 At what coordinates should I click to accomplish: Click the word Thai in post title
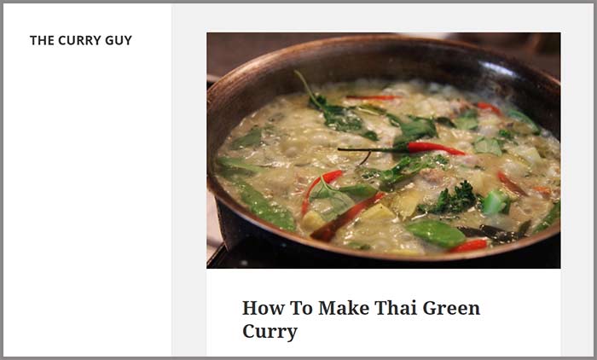pos(396,308)
